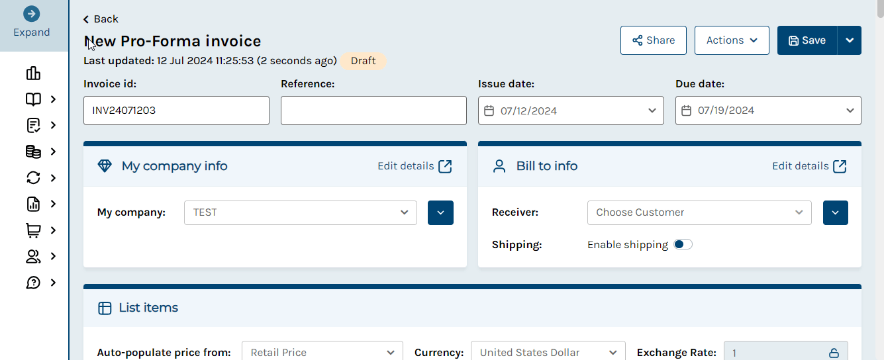Open the Due date picker

[768, 111]
